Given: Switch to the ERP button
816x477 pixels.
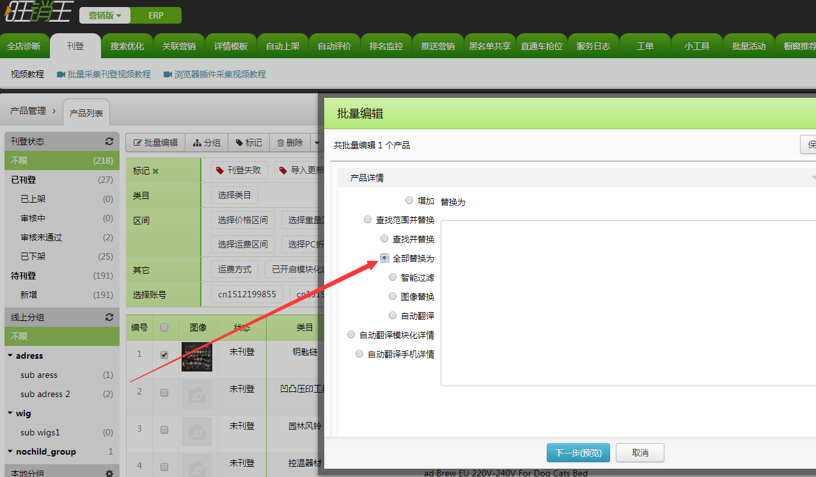Looking at the screenshot, I should point(156,15).
